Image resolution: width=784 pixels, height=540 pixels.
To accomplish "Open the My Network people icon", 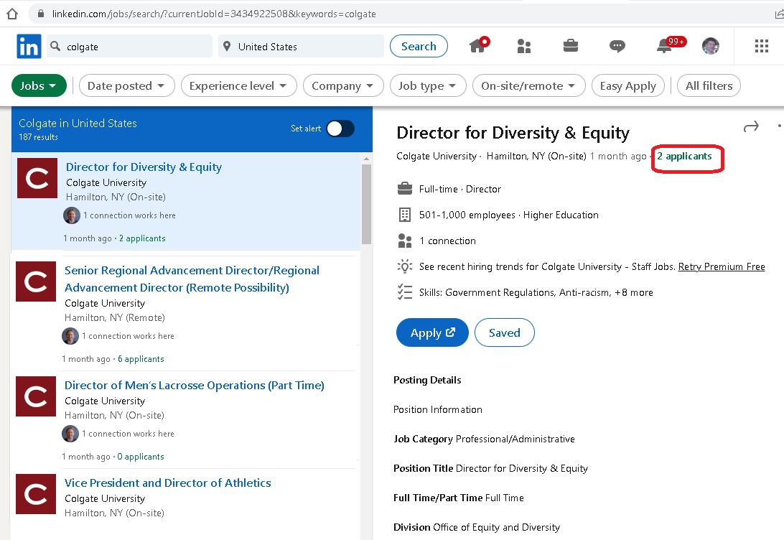I will click(523, 46).
